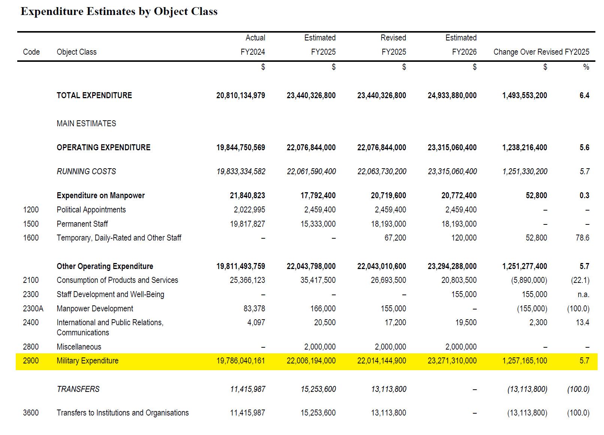Click Permanent Staff value 19,817,827

tap(247, 224)
